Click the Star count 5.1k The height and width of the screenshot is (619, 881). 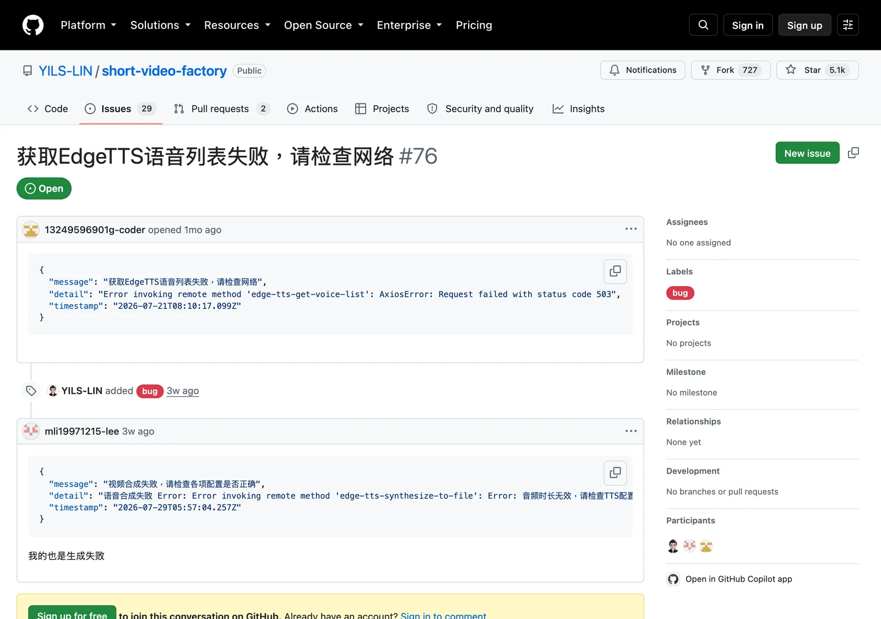click(x=837, y=70)
